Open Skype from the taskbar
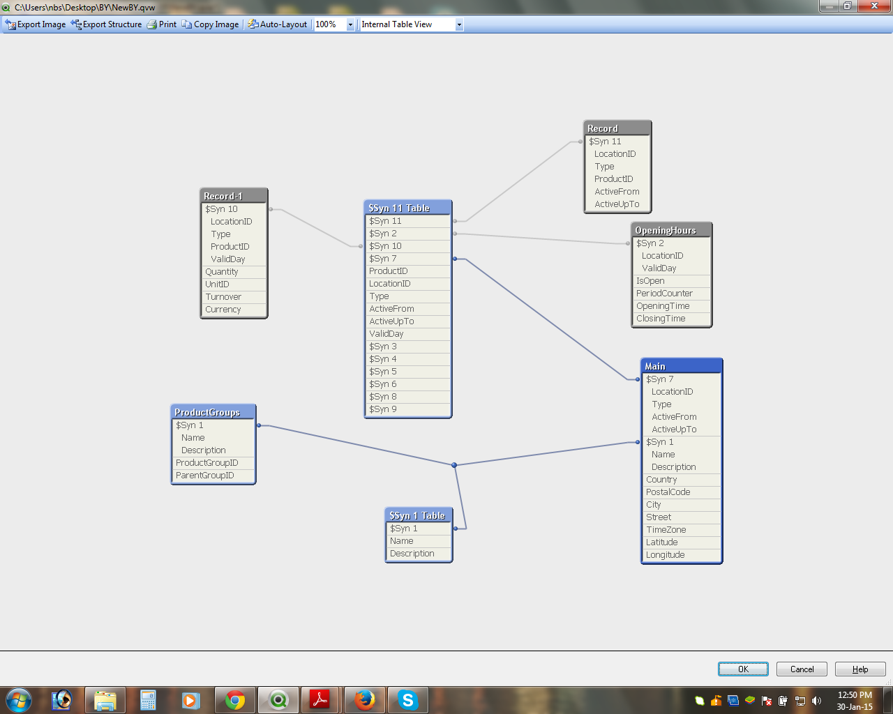This screenshot has width=893, height=714. 407,699
